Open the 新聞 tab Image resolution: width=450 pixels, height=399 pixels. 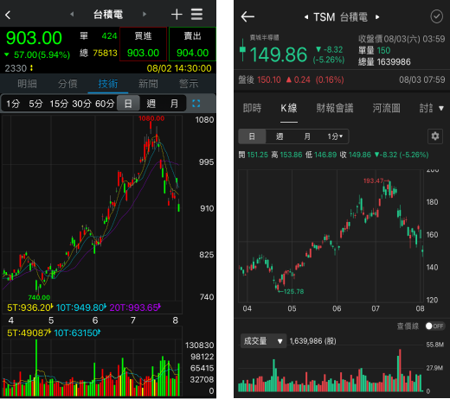point(148,84)
